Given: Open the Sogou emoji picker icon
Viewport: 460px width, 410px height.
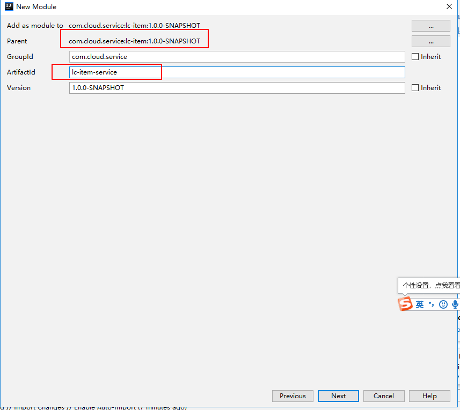Looking at the screenshot, I should click(443, 304).
